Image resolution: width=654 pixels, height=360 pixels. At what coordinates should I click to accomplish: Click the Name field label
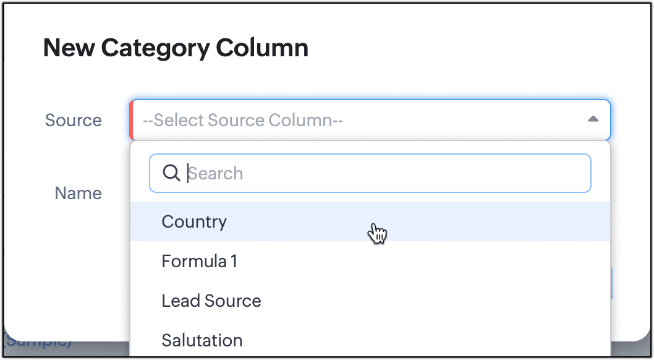[x=78, y=193]
